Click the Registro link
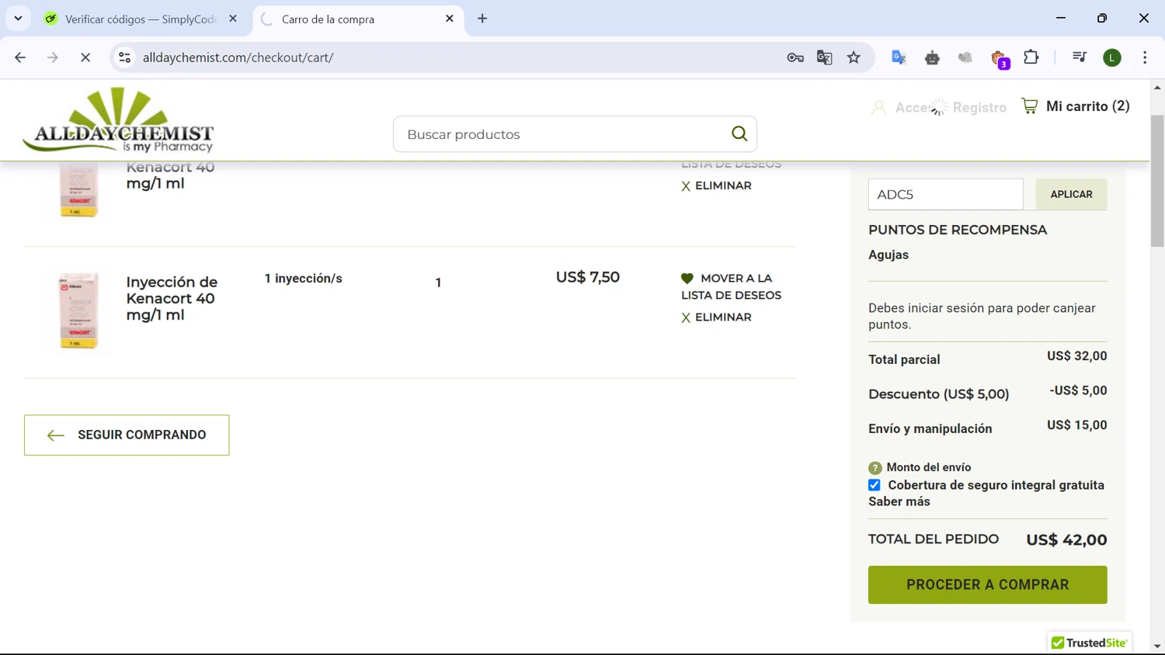 (x=979, y=108)
